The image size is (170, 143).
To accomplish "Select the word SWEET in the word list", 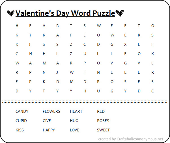I will tap(104, 130).
